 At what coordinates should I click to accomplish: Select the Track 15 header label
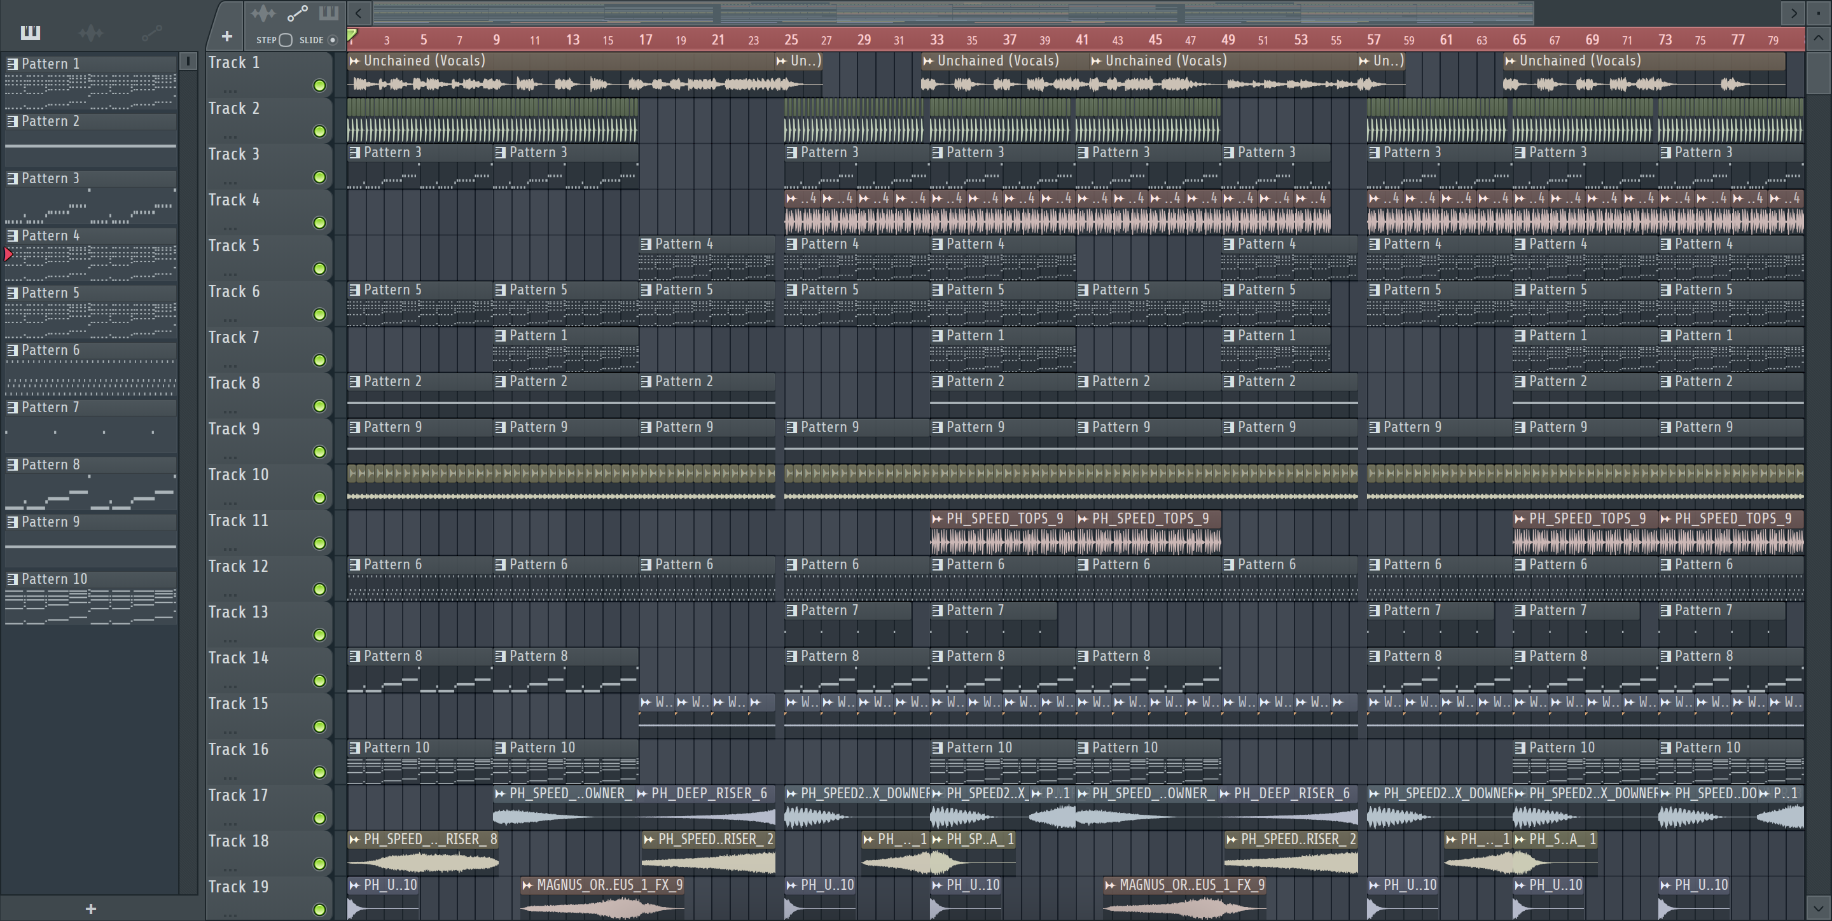pyautogui.click(x=239, y=703)
